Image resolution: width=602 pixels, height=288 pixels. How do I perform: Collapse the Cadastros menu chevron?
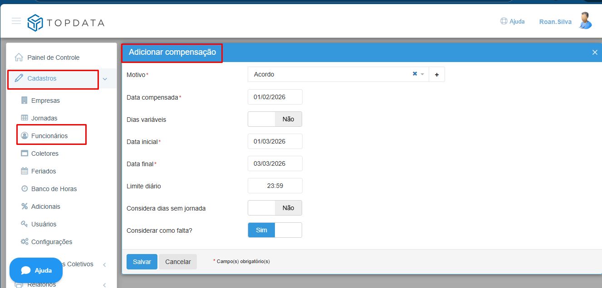click(105, 79)
